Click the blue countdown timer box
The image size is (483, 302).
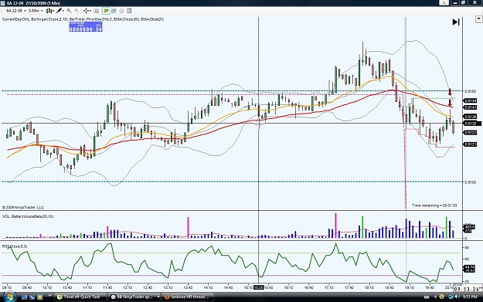click(x=85, y=27)
